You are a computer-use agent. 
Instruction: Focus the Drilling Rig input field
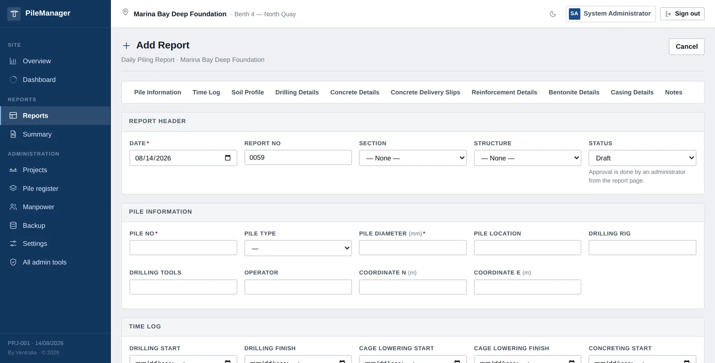click(x=642, y=248)
